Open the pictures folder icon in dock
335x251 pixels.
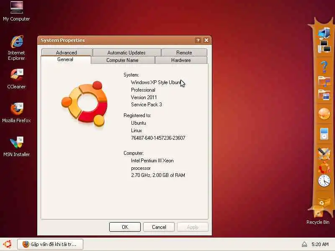(324, 95)
